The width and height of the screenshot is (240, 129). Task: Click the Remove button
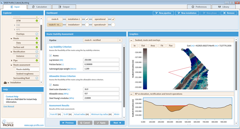pyautogui.click(x=229, y=13)
